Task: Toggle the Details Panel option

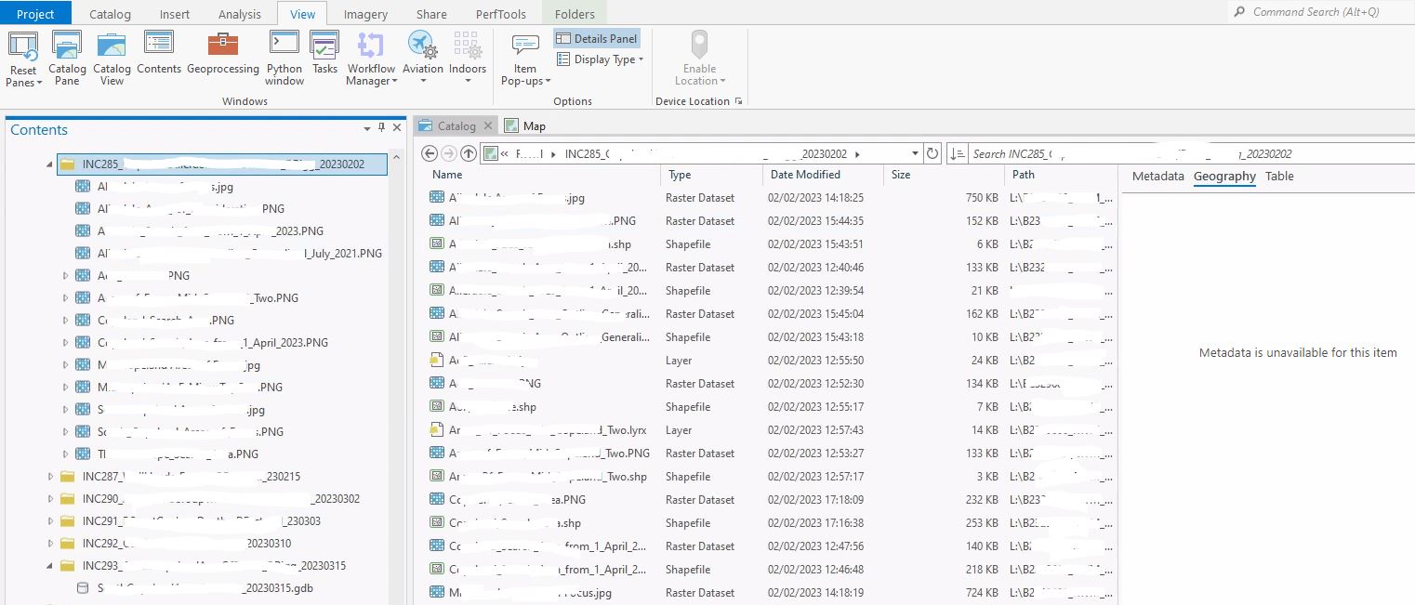Action: tap(596, 37)
